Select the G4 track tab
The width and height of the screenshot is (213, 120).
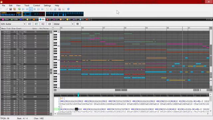pyautogui.click(x=62, y=19)
